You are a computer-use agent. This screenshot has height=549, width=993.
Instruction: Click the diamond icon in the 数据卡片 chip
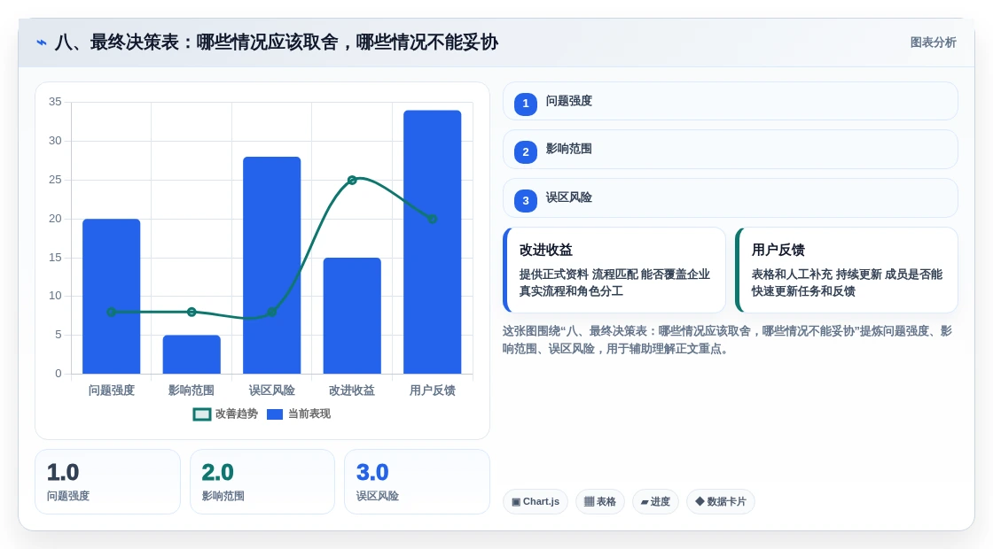pos(700,501)
